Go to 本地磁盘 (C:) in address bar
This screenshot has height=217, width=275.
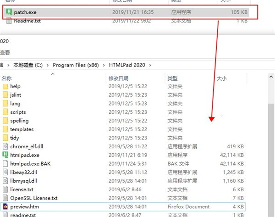click(x=28, y=65)
